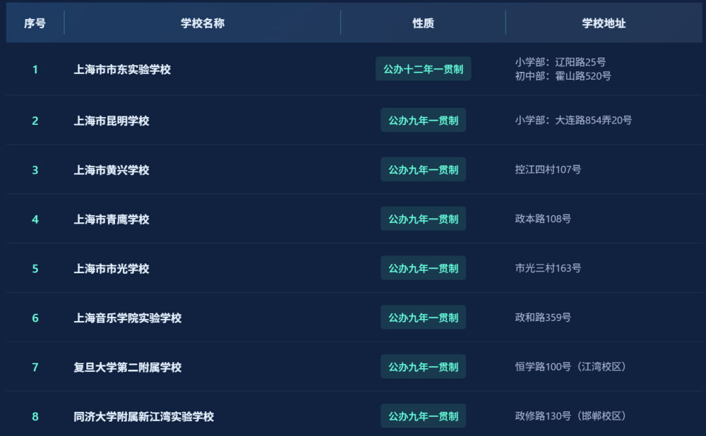The width and height of the screenshot is (706, 436).
Task: Click 上海市黄兴学校 school name
Action: 112,170
